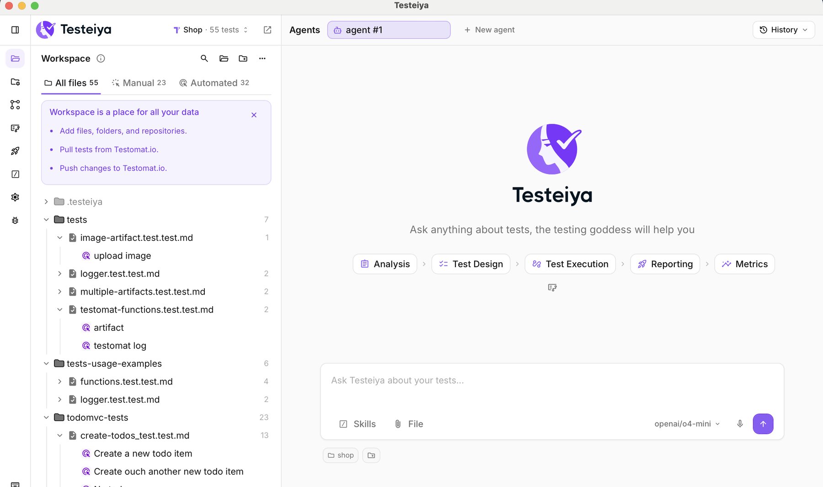The height and width of the screenshot is (487, 823).
Task: Switch to the All files tab
Action: point(71,83)
